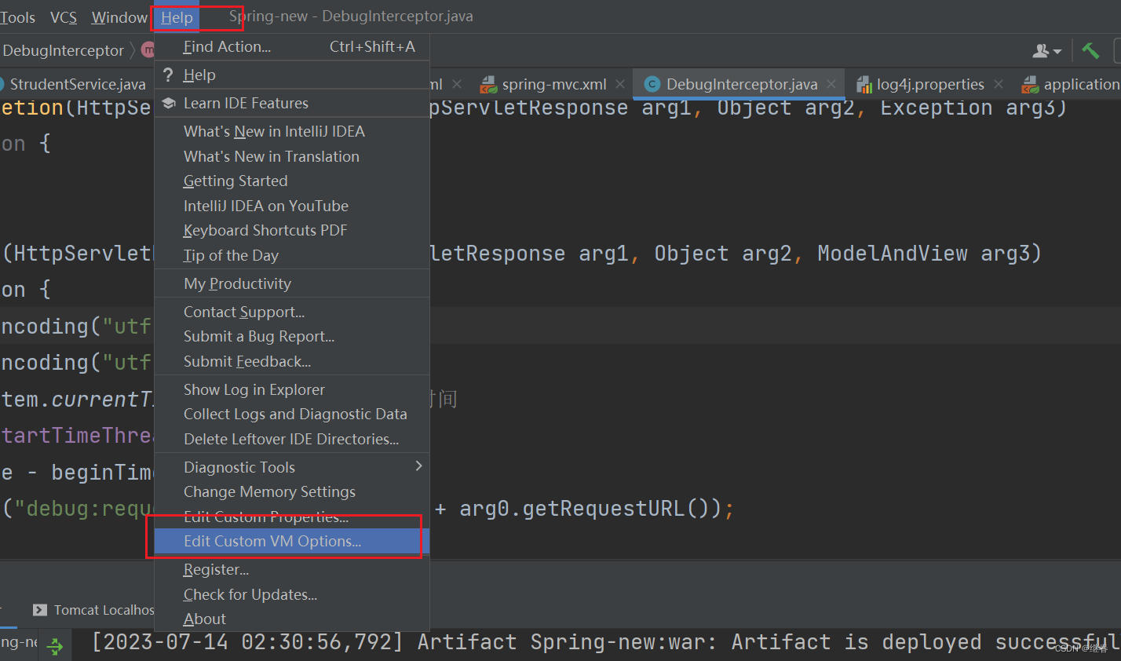Viewport: 1121px width, 661px height.
Task: Click the Learn IDE Features graduation cap icon
Action: coord(168,104)
